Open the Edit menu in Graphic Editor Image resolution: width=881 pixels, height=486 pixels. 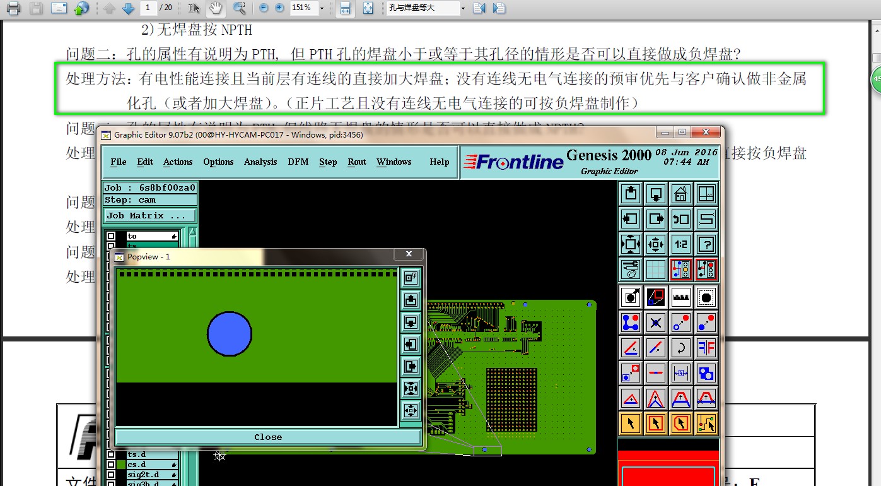tap(145, 162)
